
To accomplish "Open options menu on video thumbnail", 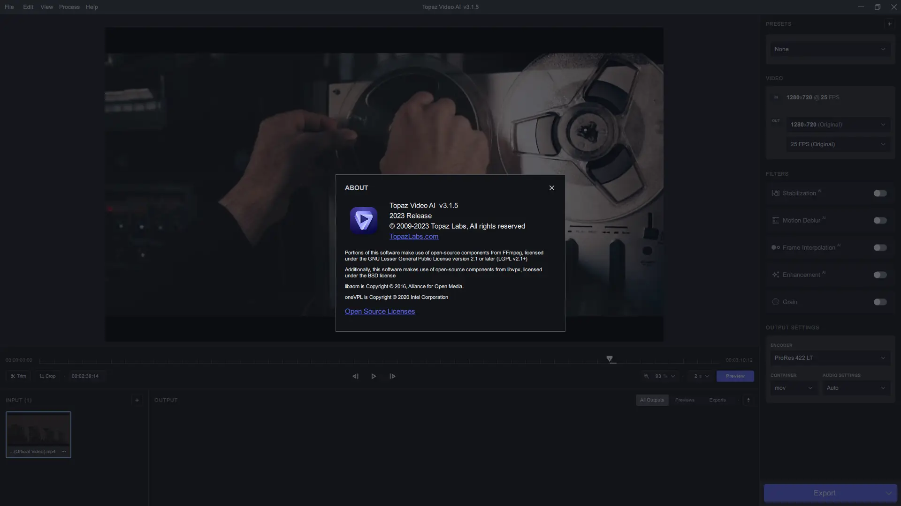I will [64, 452].
